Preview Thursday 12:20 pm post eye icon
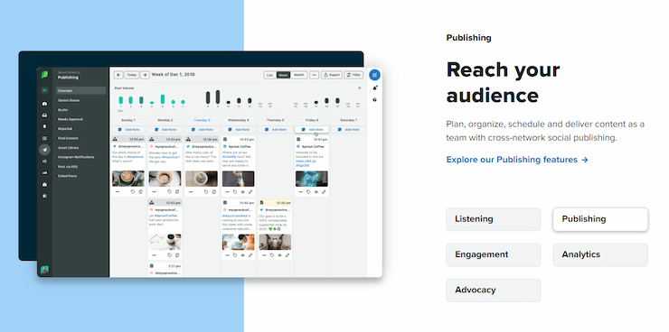The height and width of the screenshot is (332, 669). click(280, 255)
